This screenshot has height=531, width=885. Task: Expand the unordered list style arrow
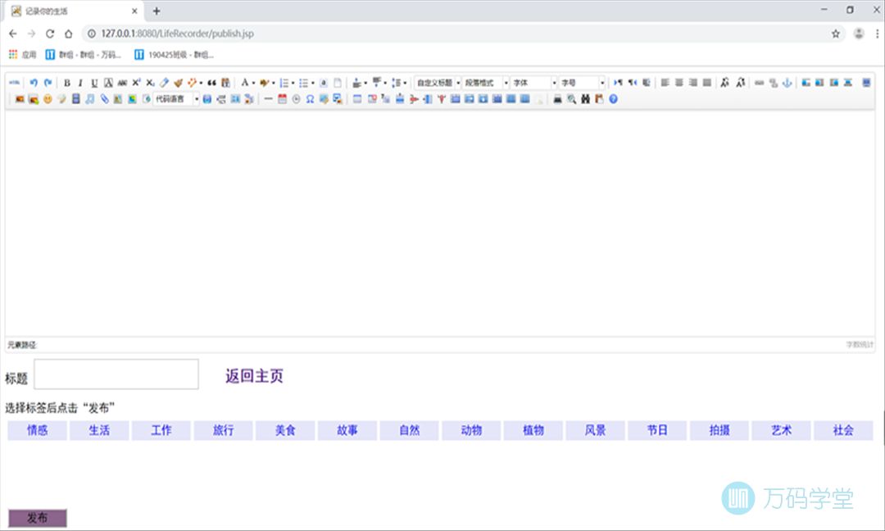tap(313, 83)
